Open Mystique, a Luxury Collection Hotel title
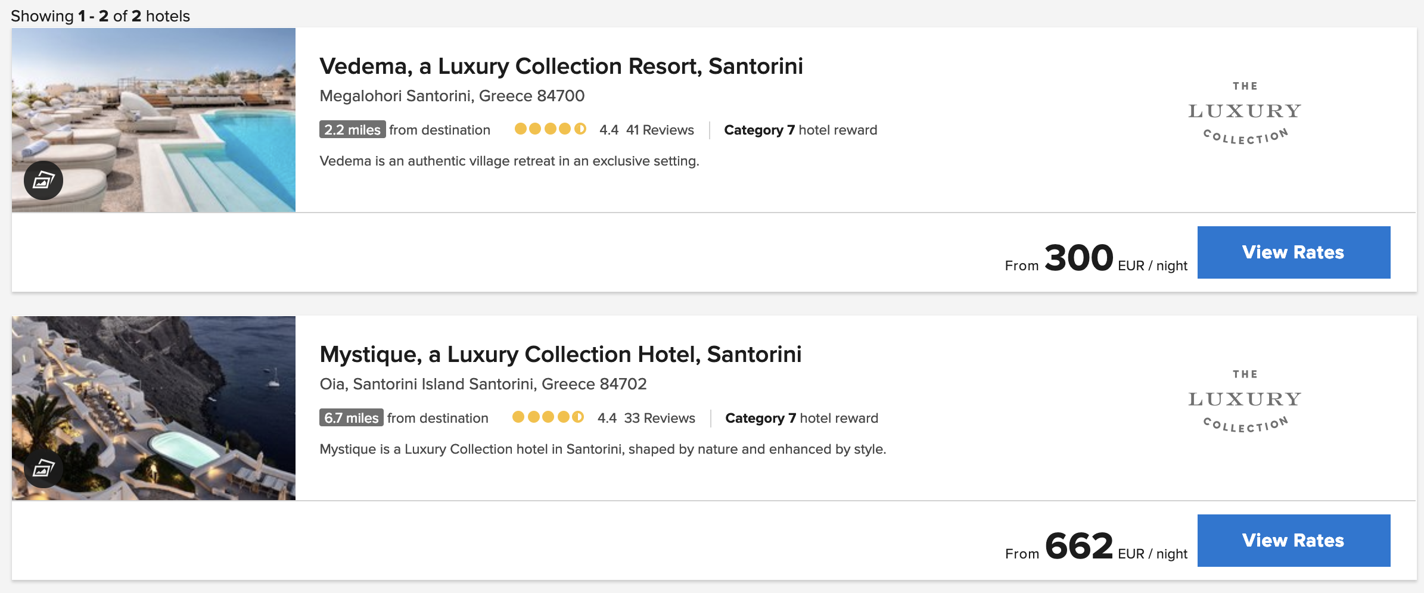1424x593 pixels. (561, 354)
